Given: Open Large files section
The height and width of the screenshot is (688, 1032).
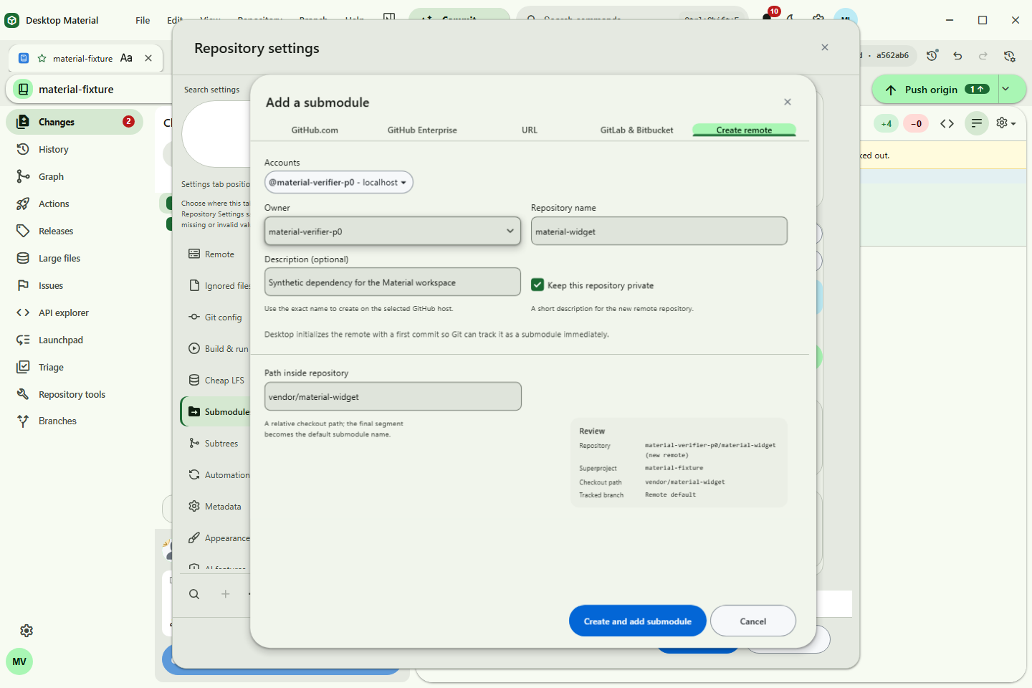Looking at the screenshot, I should [x=75, y=258].
